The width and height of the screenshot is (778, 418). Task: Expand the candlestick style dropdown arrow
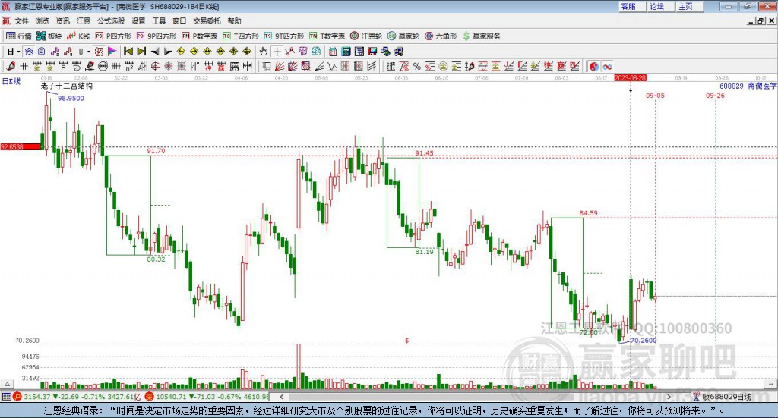coord(88,52)
